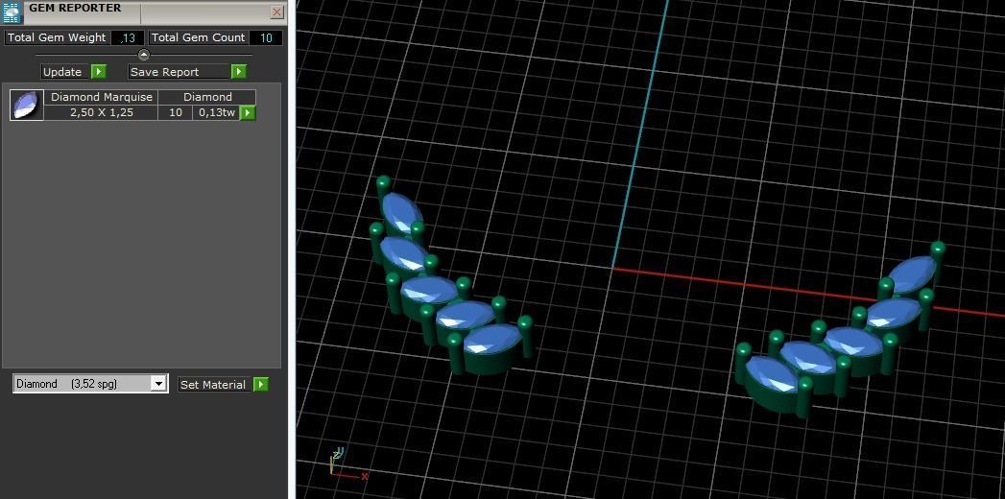Run Save Report with its green arrow
1005x499 pixels.
coord(238,72)
